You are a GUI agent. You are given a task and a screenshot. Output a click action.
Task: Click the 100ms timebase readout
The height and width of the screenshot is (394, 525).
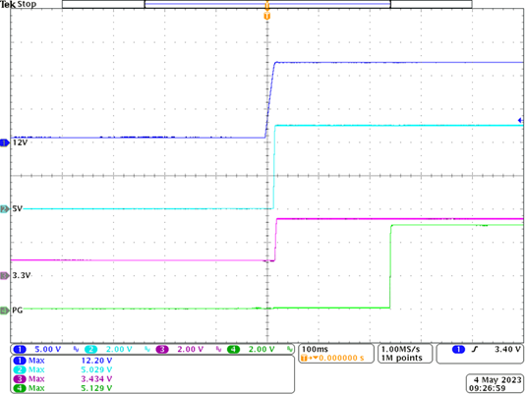pos(336,354)
